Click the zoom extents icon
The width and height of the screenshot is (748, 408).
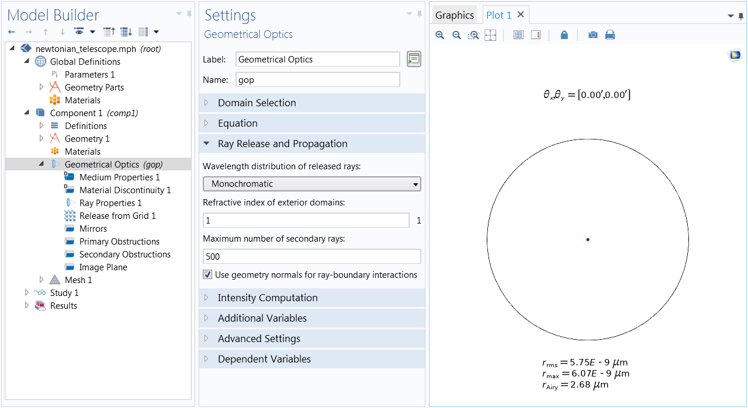click(x=490, y=35)
